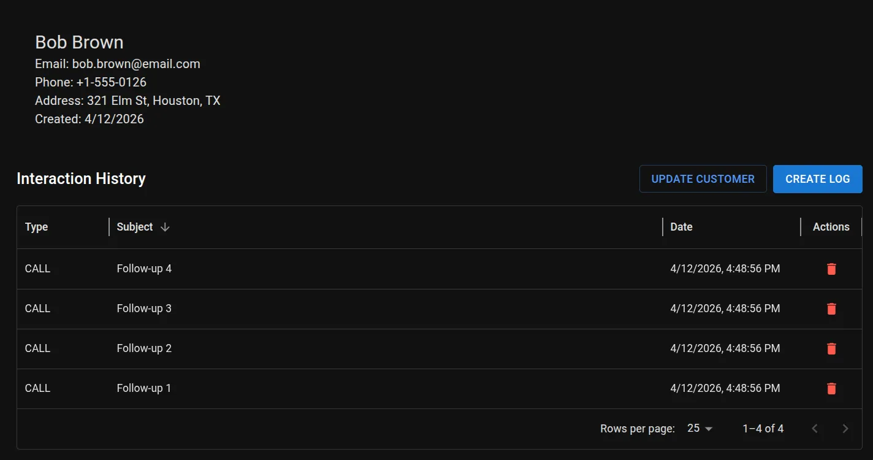Image resolution: width=873 pixels, height=460 pixels.
Task: Sort table by Date column header
Action: pyautogui.click(x=681, y=227)
